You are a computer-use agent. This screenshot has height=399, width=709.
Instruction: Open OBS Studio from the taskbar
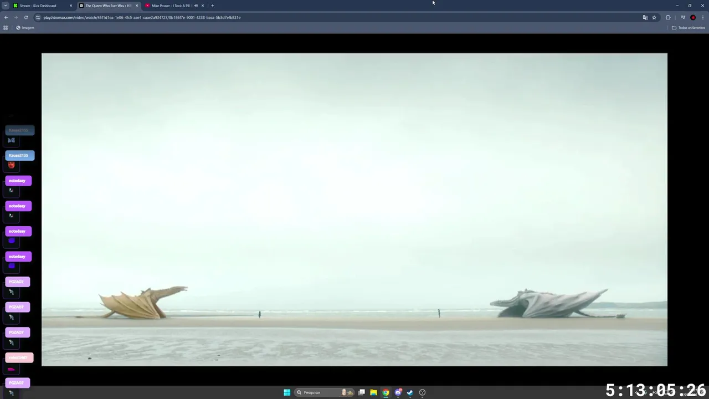[x=423, y=392]
